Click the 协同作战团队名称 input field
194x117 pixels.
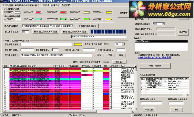(89, 50)
